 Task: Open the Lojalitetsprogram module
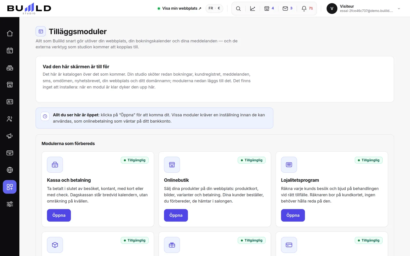[x=293, y=215]
